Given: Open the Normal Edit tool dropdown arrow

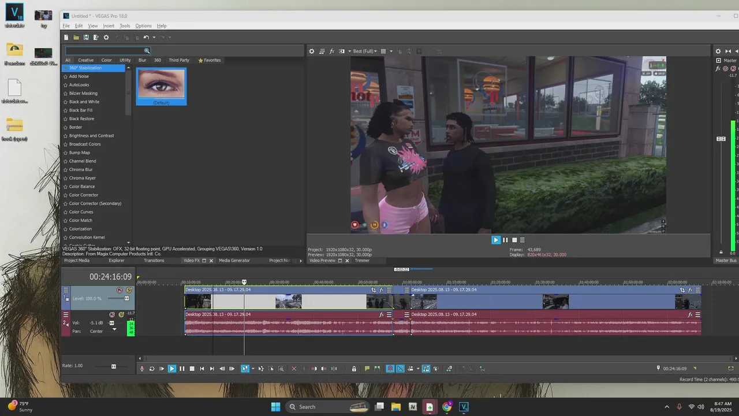Looking at the screenshot, I should pyautogui.click(x=252, y=369).
